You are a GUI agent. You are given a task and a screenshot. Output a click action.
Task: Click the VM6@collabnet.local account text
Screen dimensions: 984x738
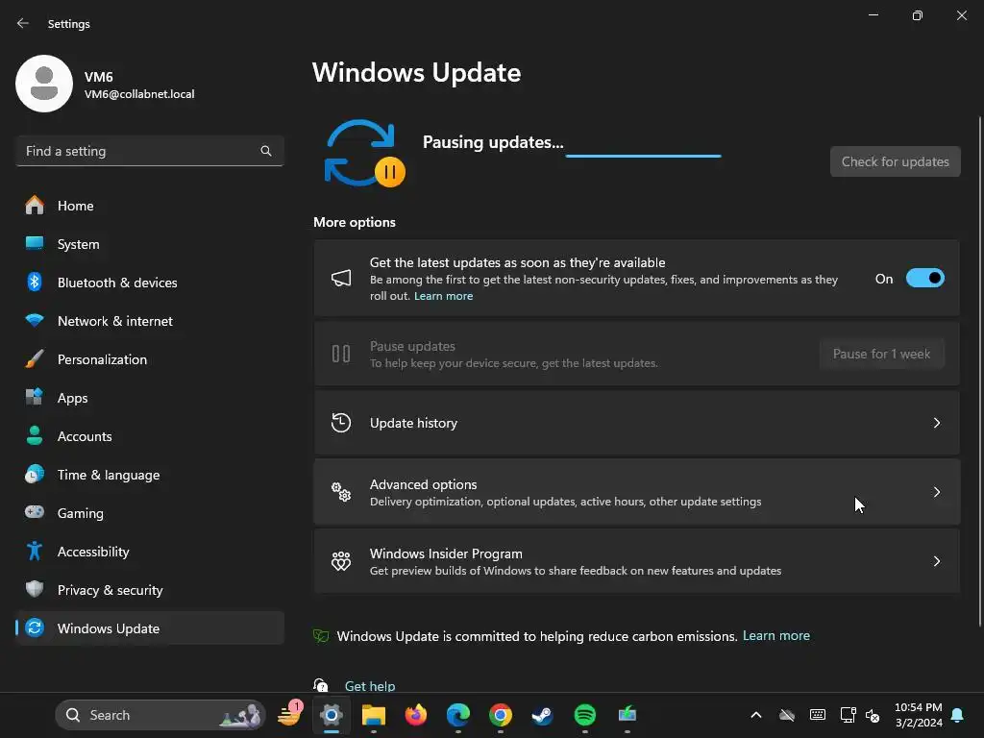click(139, 94)
